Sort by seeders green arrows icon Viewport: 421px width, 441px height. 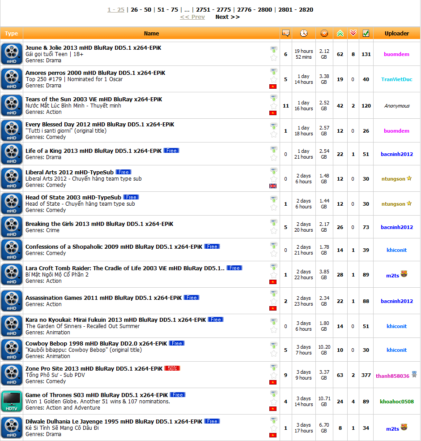340,33
